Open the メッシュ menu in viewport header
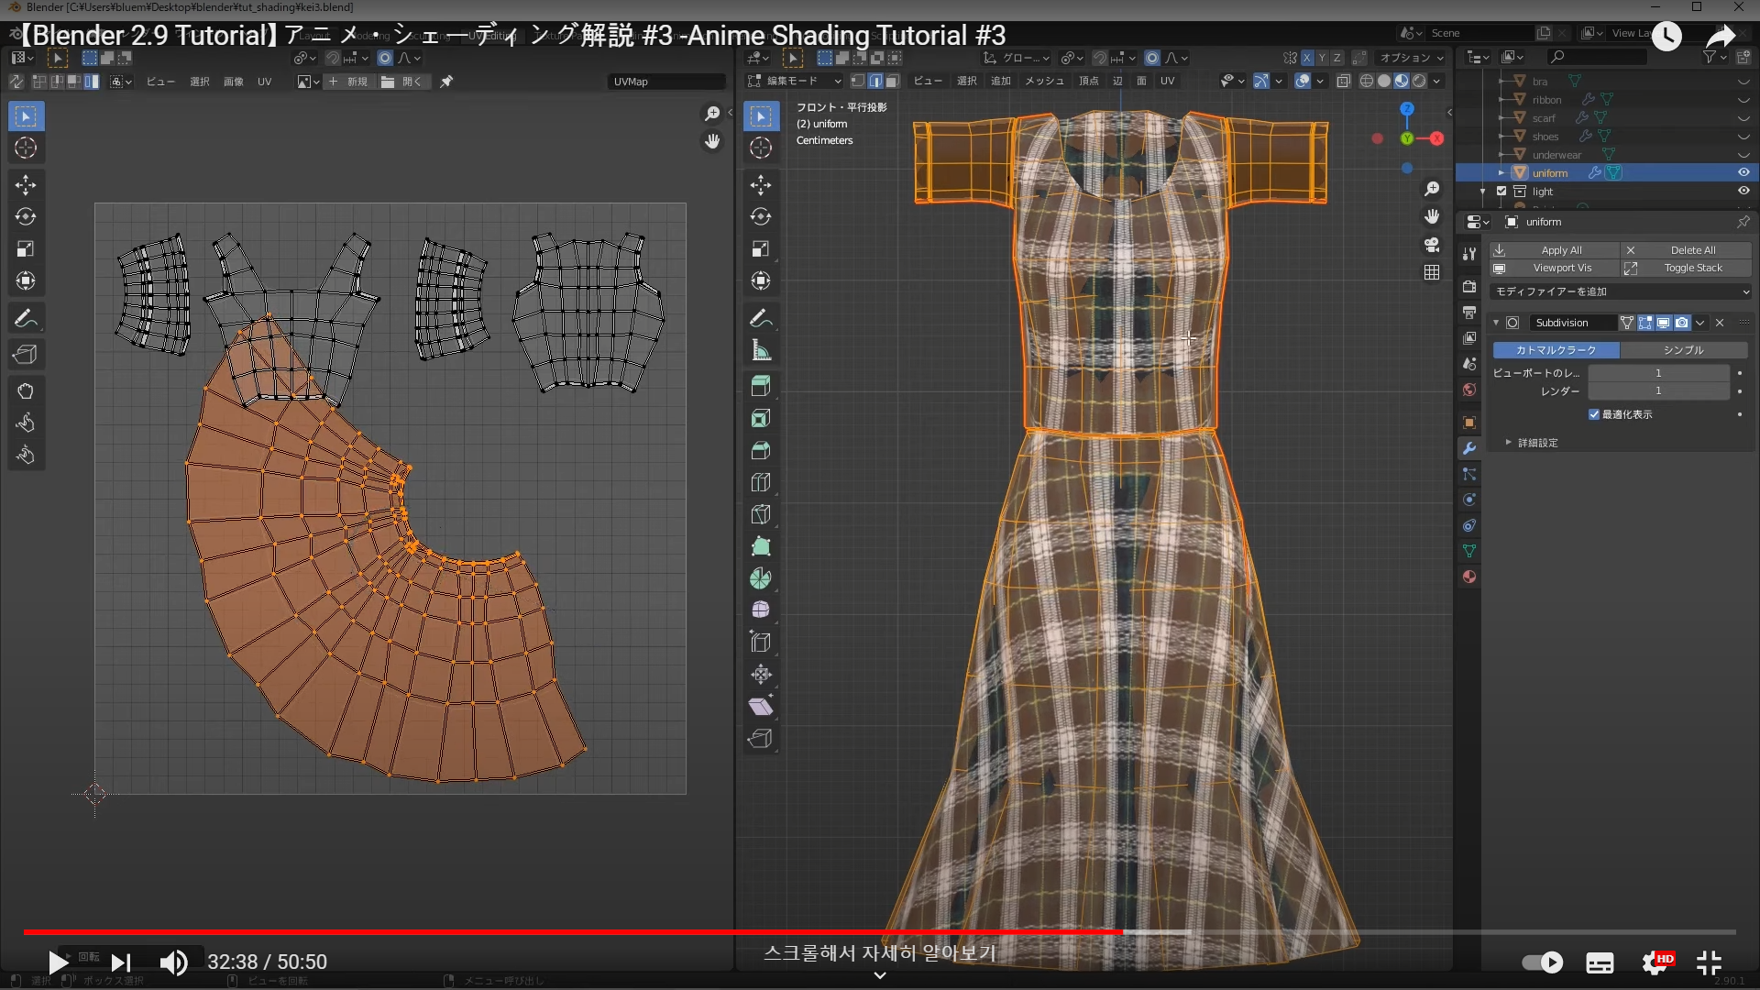The image size is (1760, 990). coord(1044,82)
